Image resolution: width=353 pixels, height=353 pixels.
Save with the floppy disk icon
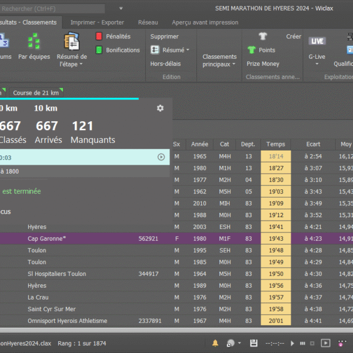254,343
